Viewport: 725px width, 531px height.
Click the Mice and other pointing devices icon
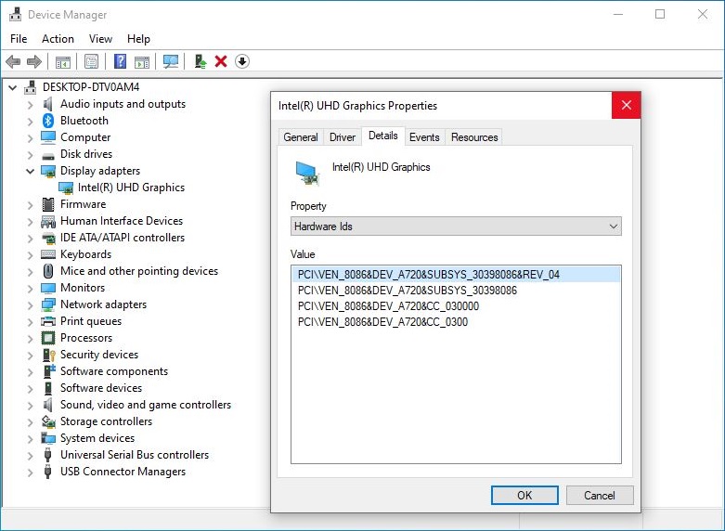click(48, 271)
